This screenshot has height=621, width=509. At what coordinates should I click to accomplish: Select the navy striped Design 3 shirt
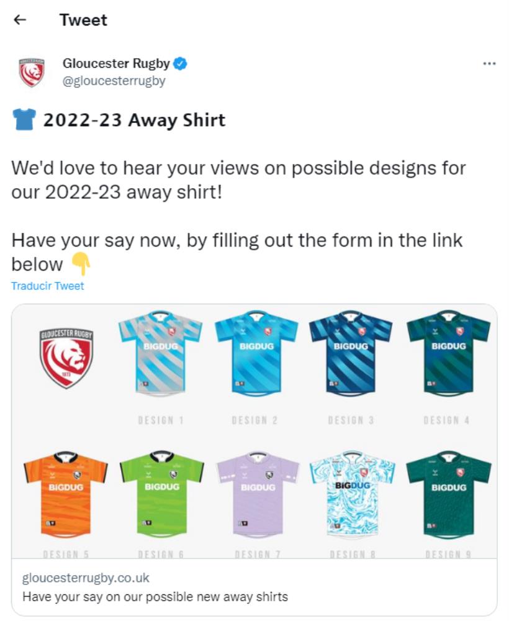coord(351,351)
